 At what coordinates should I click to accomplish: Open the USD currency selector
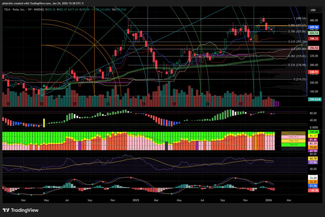315,10
